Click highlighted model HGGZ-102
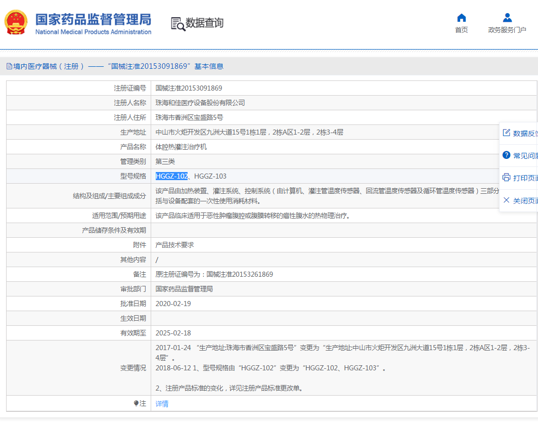The image size is (538, 427). pyautogui.click(x=171, y=176)
